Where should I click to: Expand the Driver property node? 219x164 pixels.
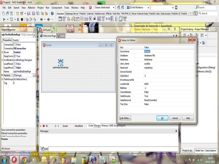(x=2, y=52)
